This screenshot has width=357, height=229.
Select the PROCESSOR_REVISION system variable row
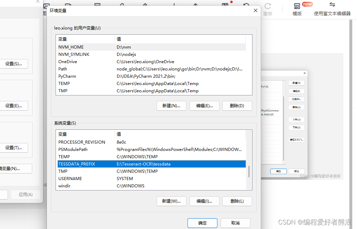(x=152, y=142)
